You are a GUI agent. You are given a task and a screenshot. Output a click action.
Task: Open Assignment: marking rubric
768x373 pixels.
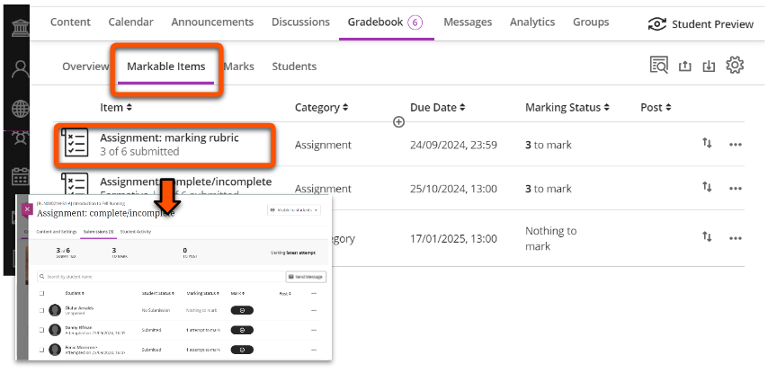tap(169, 138)
